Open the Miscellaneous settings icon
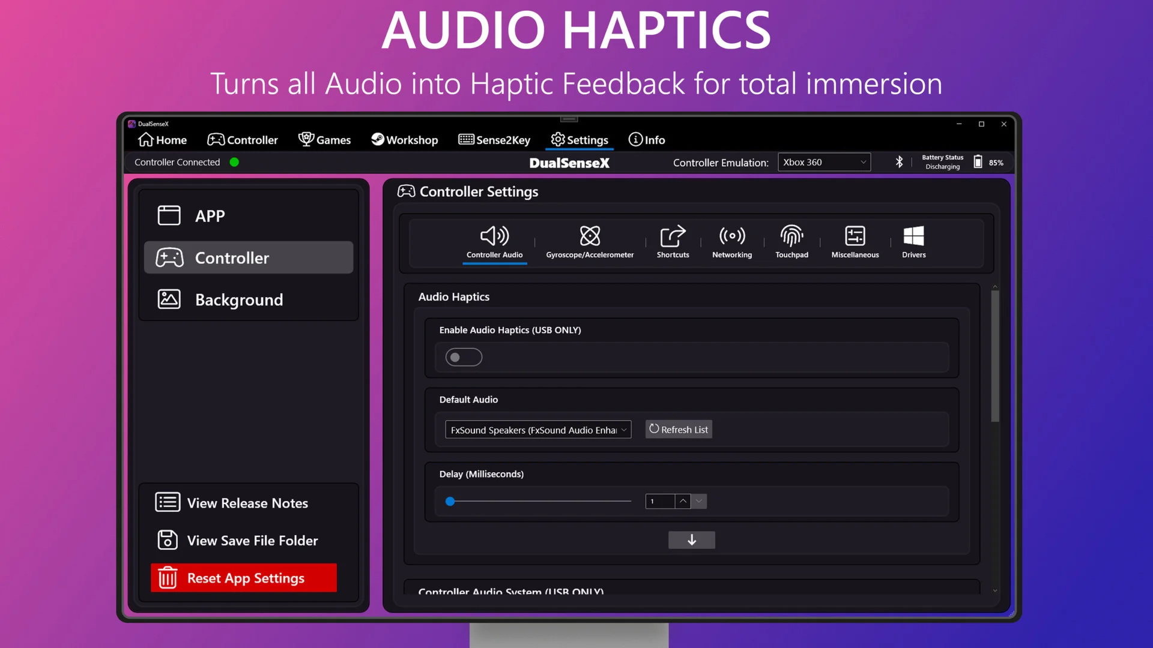This screenshot has height=648, width=1153. 855,236
